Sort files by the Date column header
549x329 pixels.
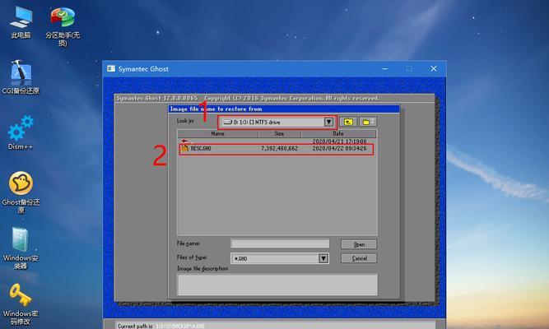pos(338,133)
